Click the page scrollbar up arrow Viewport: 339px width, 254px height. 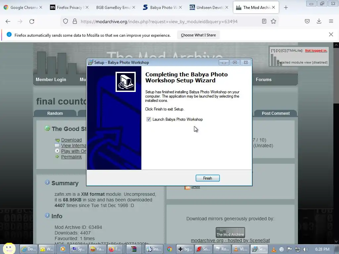[x=336, y=45]
